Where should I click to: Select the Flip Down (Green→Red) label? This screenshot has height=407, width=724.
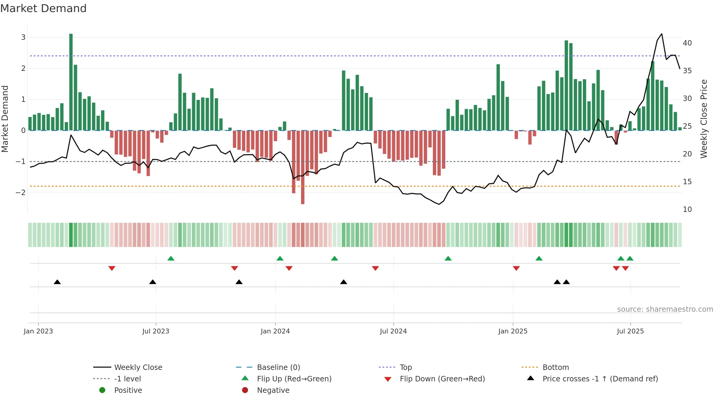[x=442, y=379]
